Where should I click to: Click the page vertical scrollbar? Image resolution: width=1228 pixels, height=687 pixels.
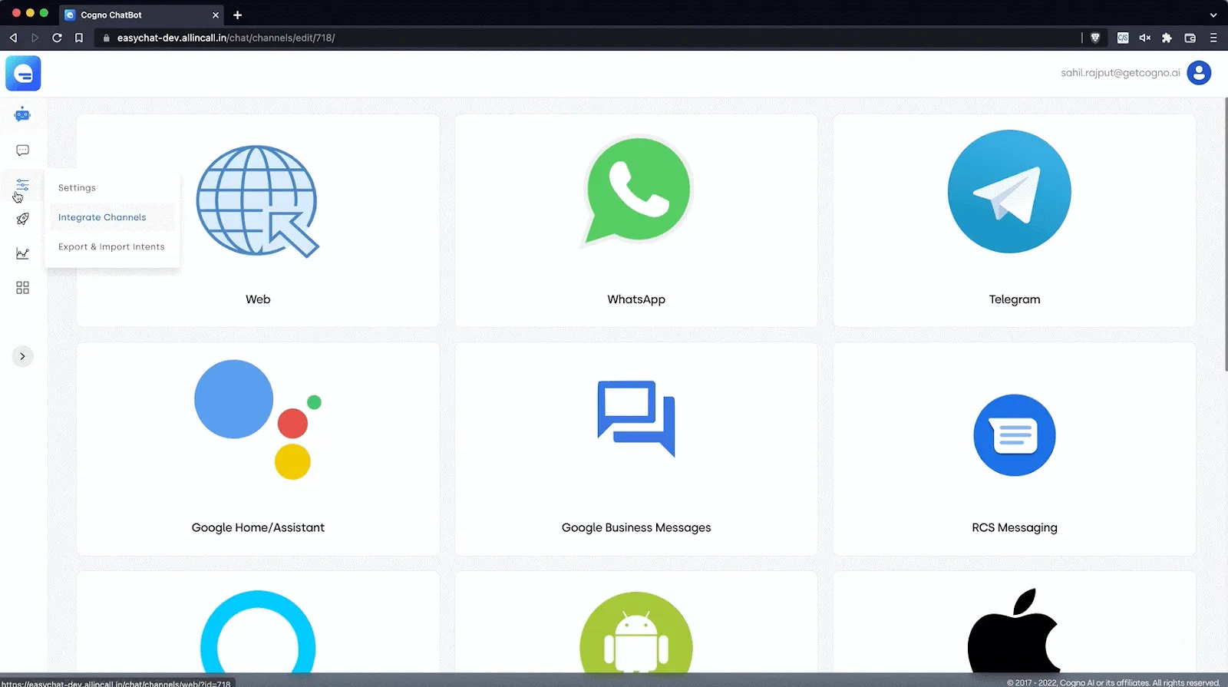click(x=1226, y=234)
